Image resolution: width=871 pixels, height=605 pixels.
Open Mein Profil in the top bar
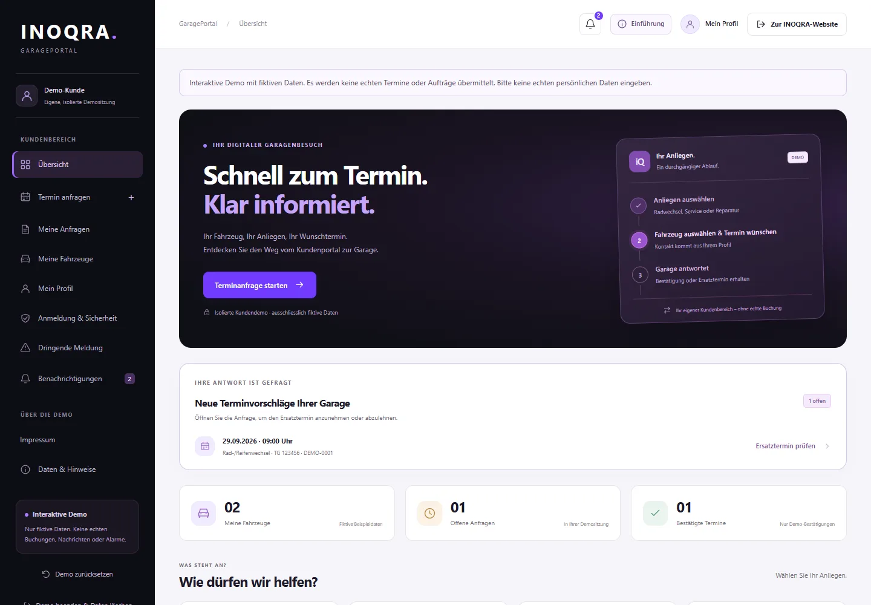(710, 24)
